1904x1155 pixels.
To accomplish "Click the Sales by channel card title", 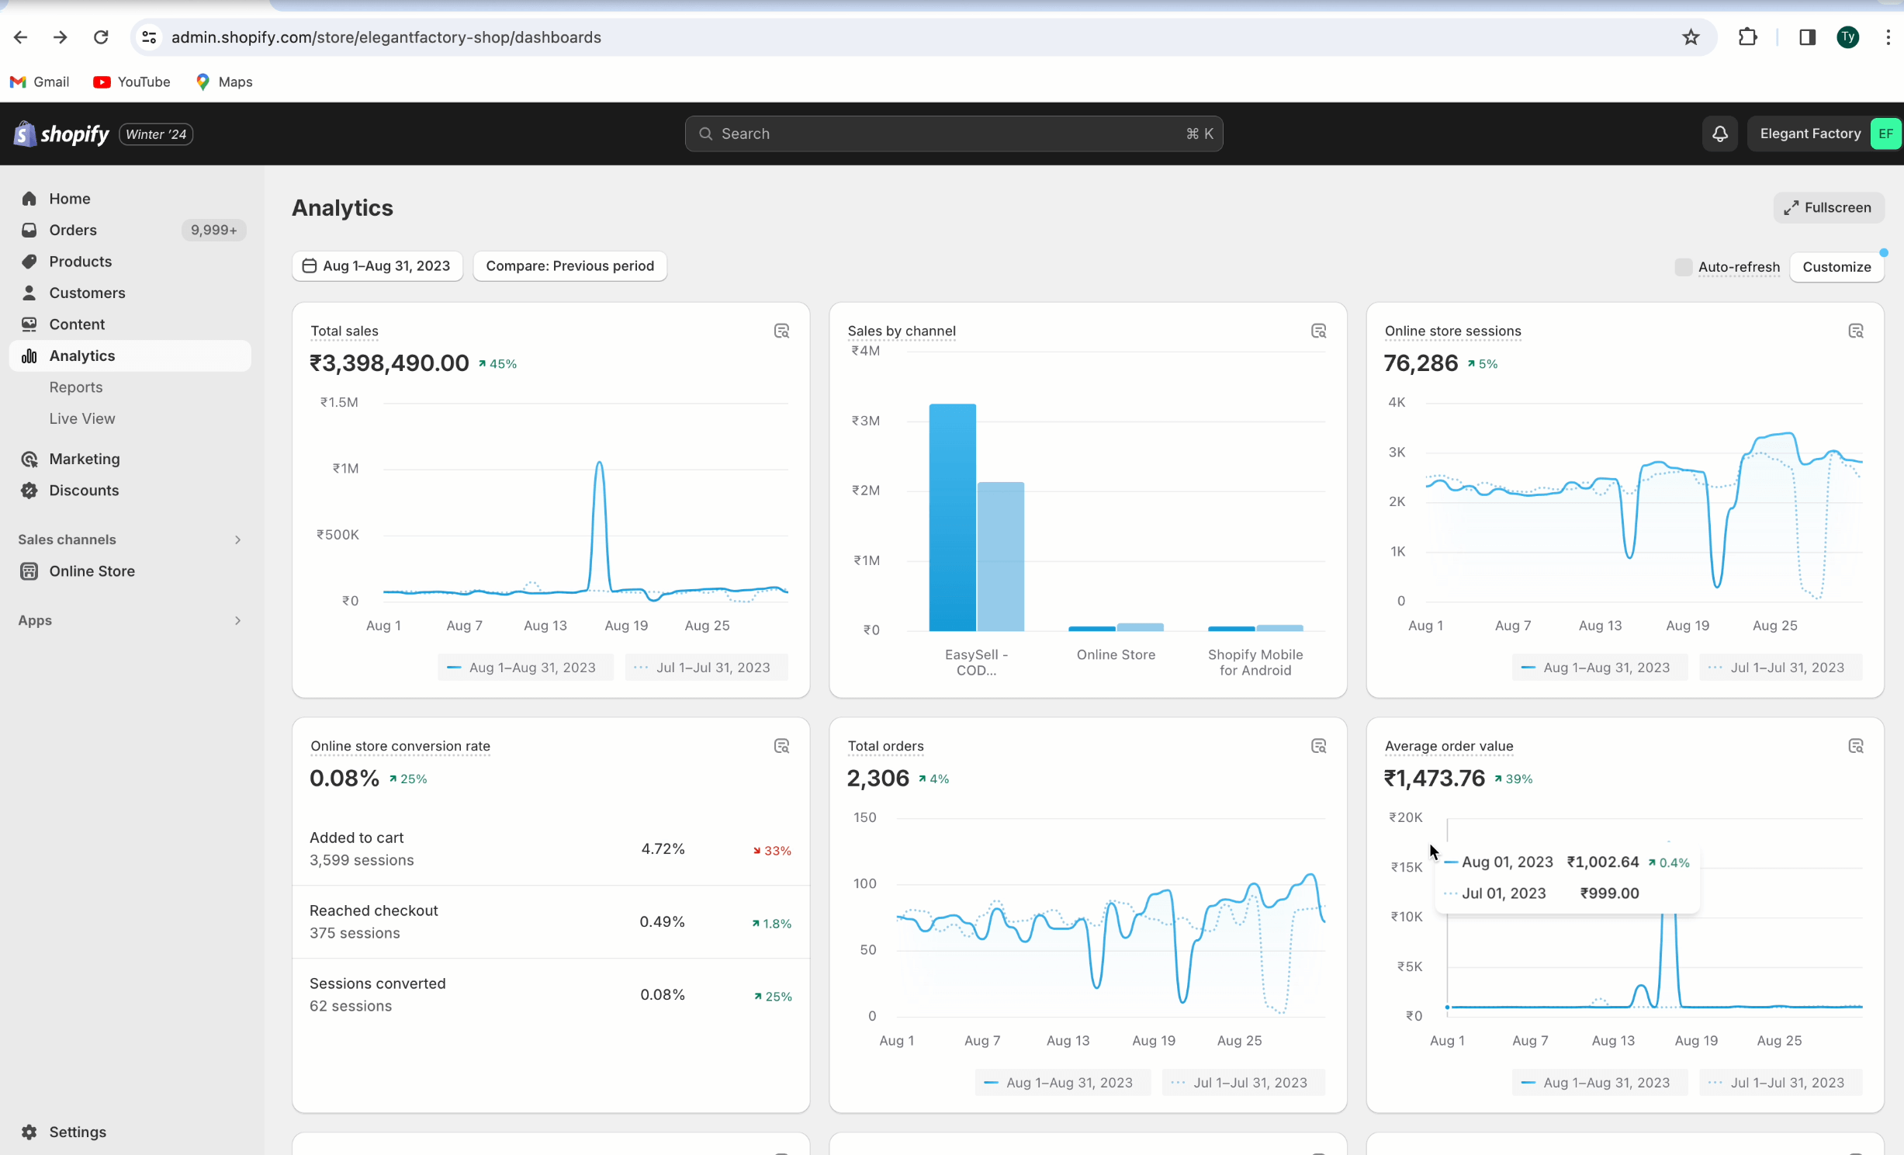I will [x=902, y=331].
